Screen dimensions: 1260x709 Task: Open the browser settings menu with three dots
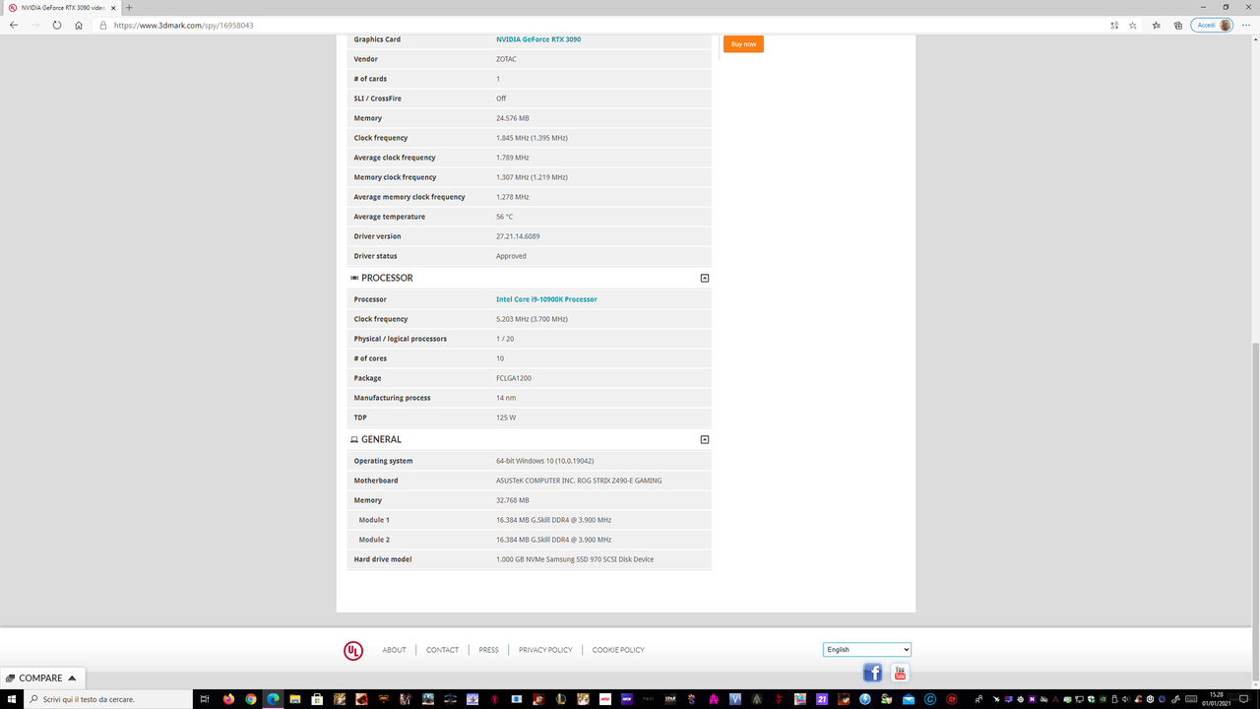(x=1246, y=26)
